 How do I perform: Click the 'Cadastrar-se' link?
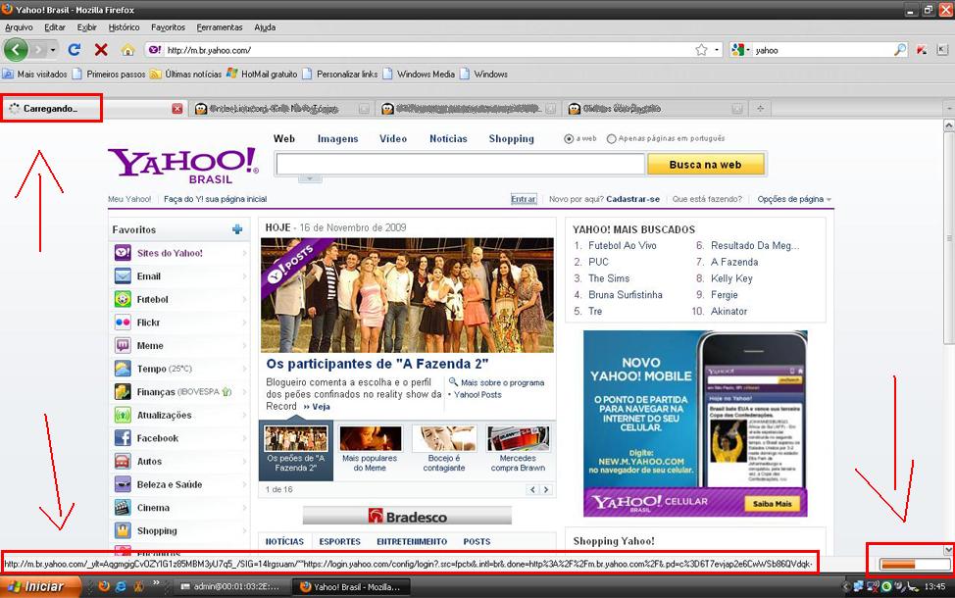[x=634, y=199]
